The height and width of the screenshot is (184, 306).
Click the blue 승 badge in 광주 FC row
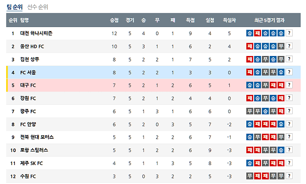pos(265,111)
